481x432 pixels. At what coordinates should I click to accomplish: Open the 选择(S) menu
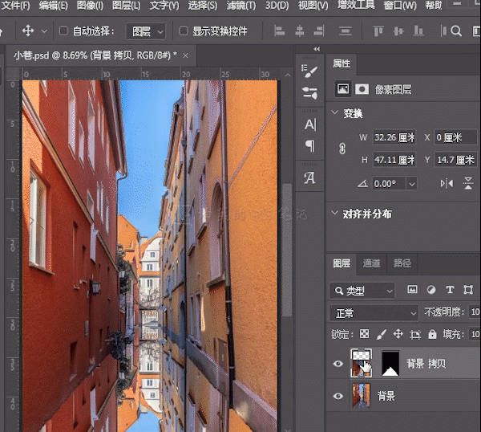click(x=203, y=6)
